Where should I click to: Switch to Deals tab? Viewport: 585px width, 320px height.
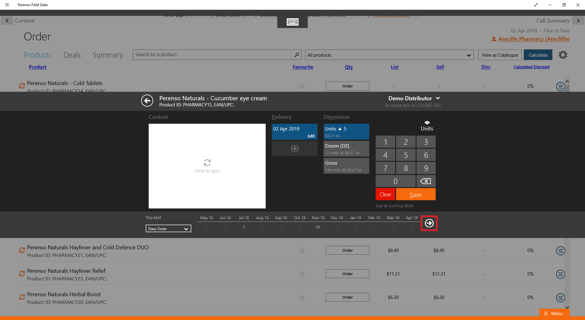[x=72, y=55]
